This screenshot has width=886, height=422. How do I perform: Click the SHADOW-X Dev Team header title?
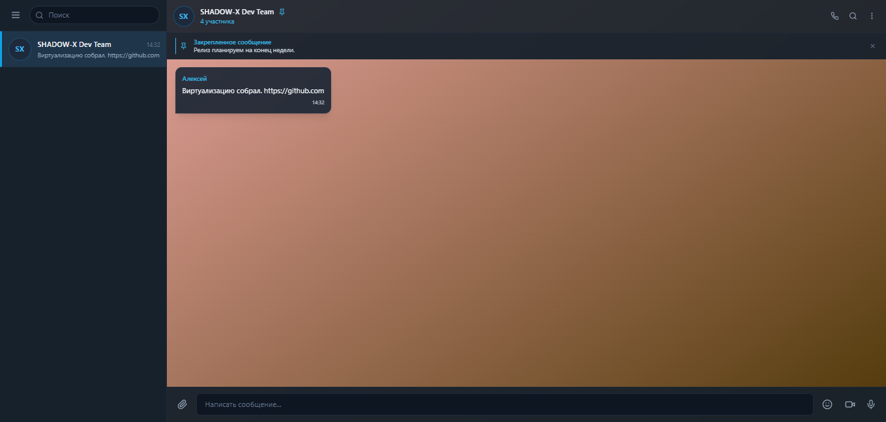(237, 12)
